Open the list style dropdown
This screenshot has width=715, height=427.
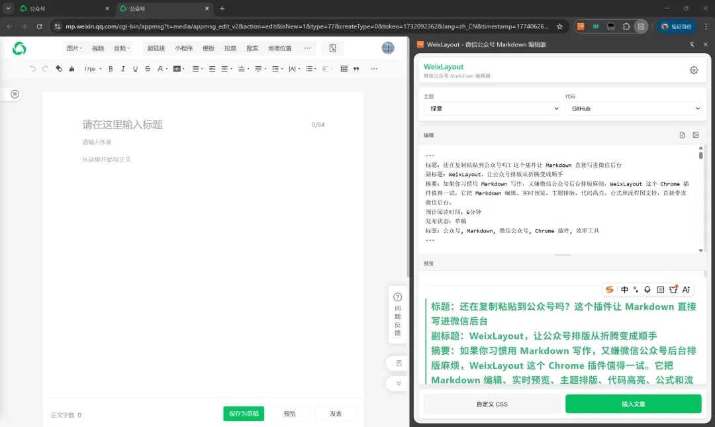tap(311, 69)
